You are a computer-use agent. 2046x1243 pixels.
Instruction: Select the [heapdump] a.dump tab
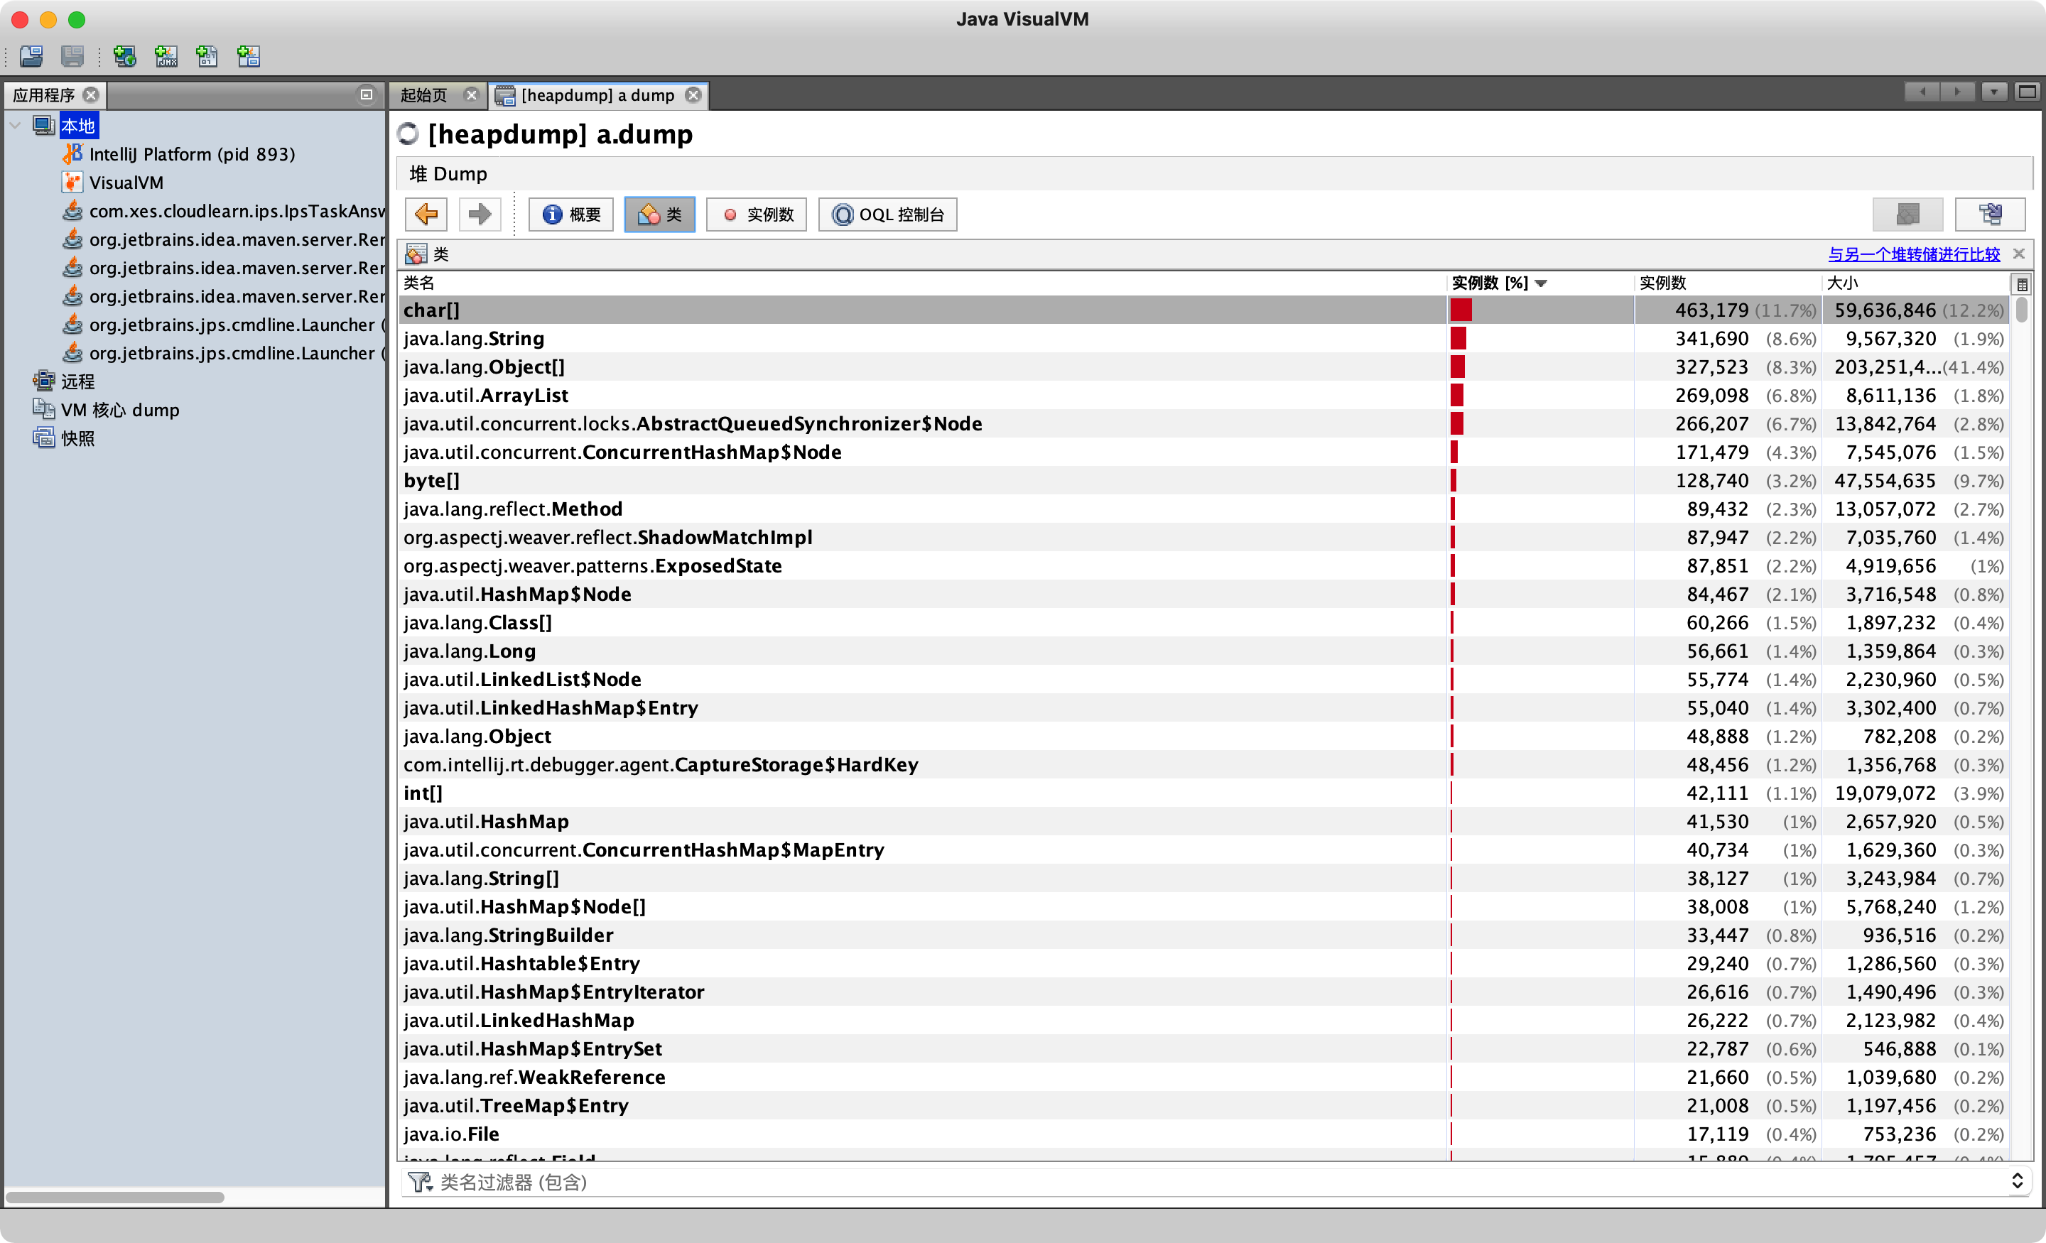point(597,94)
